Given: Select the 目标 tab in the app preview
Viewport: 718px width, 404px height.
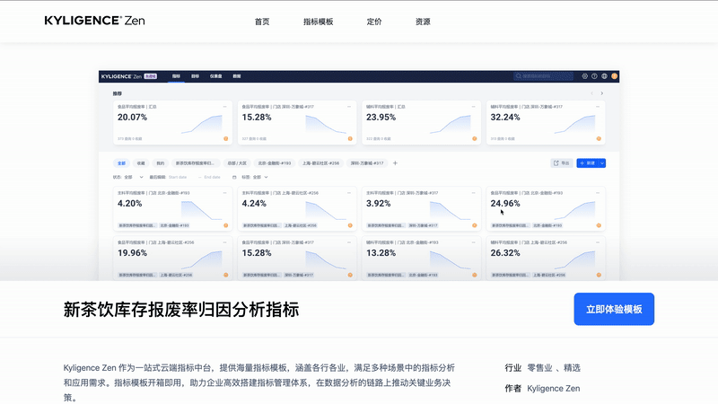Looking at the screenshot, I should click(195, 76).
